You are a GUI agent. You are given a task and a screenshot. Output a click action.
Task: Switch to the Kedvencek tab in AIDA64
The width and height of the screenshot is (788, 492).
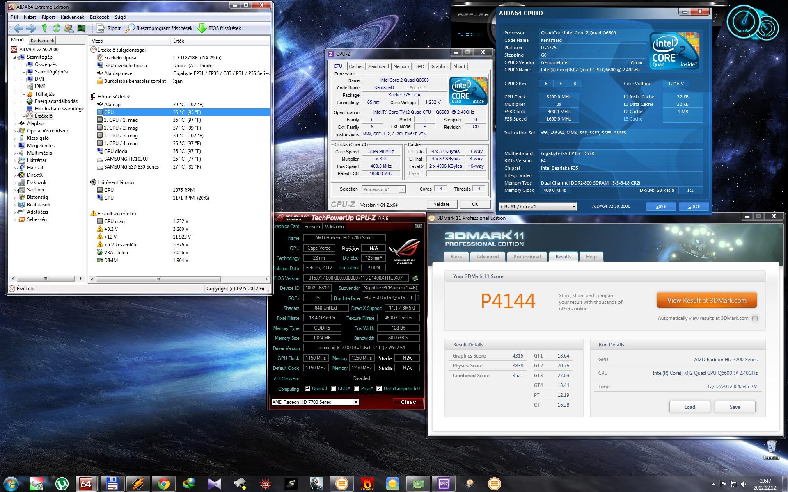(x=43, y=40)
